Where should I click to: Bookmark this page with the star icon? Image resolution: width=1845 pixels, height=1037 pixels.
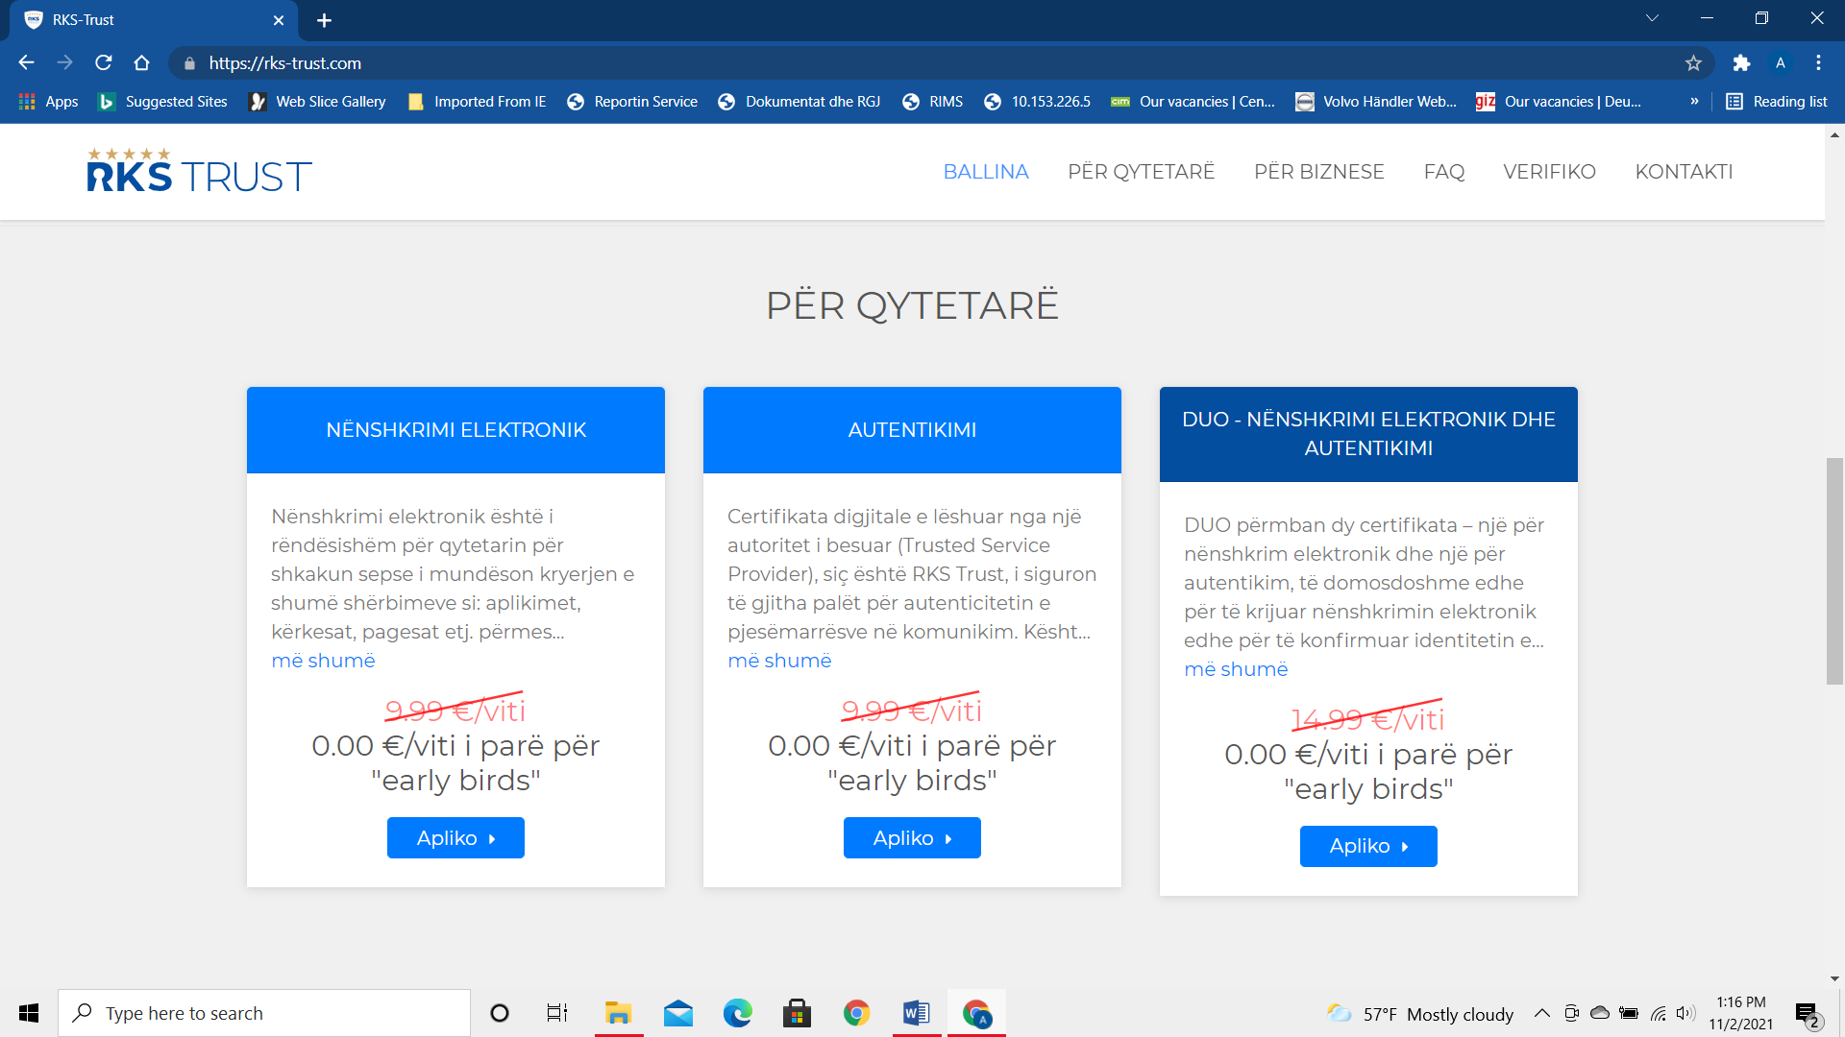point(1693,62)
